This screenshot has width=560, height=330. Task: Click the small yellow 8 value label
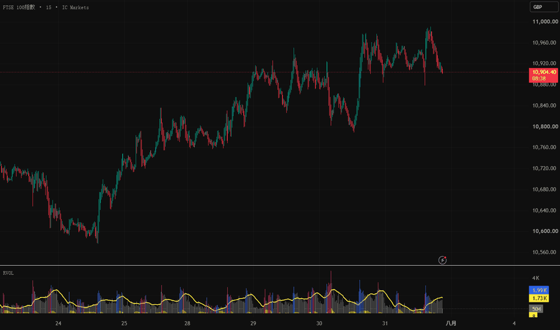point(533,316)
